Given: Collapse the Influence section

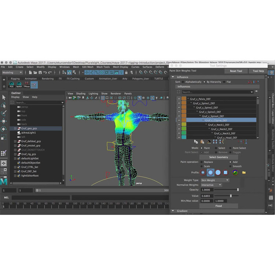Looking at the screenshot, I should coord(173,77).
